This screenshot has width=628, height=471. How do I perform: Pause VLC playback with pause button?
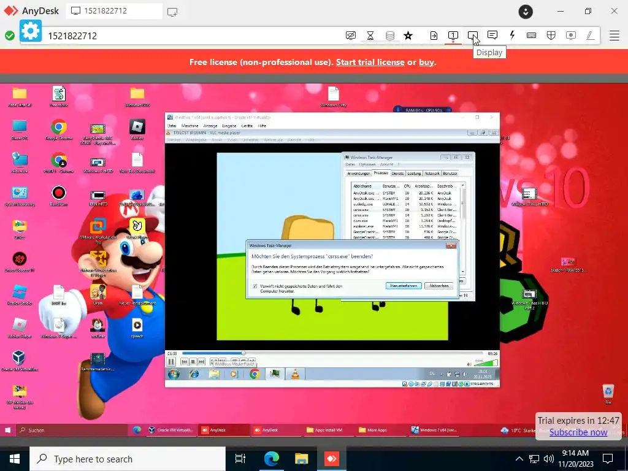click(172, 362)
